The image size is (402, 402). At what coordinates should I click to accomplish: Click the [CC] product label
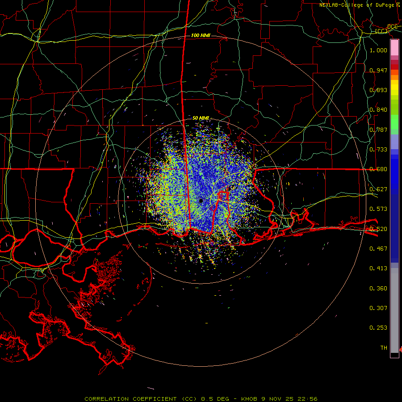381,31
